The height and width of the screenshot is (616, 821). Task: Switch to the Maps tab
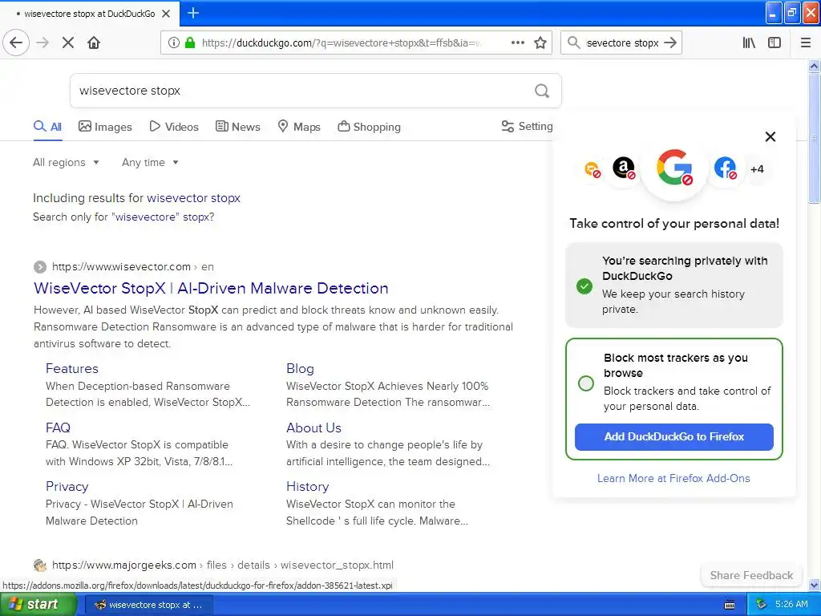[x=299, y=127]
